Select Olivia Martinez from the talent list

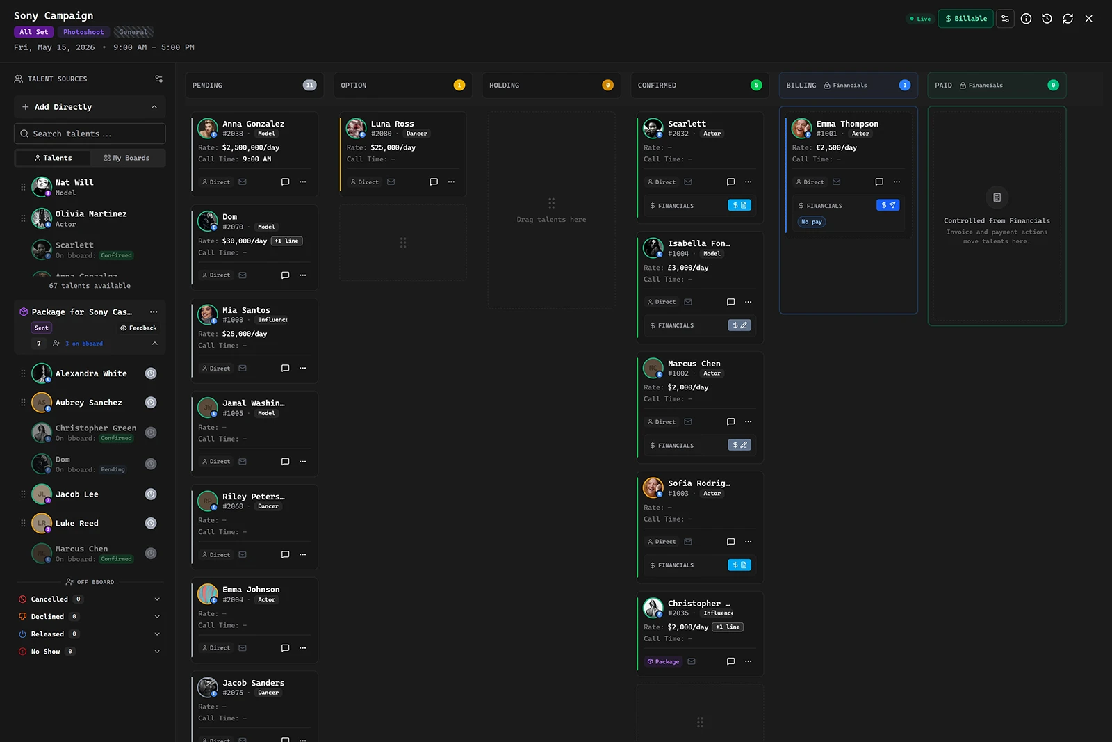[x=90, y=218]
